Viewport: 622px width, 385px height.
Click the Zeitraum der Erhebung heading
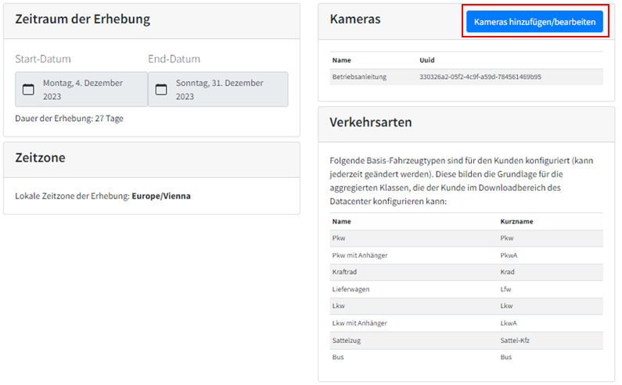(82, 19)
